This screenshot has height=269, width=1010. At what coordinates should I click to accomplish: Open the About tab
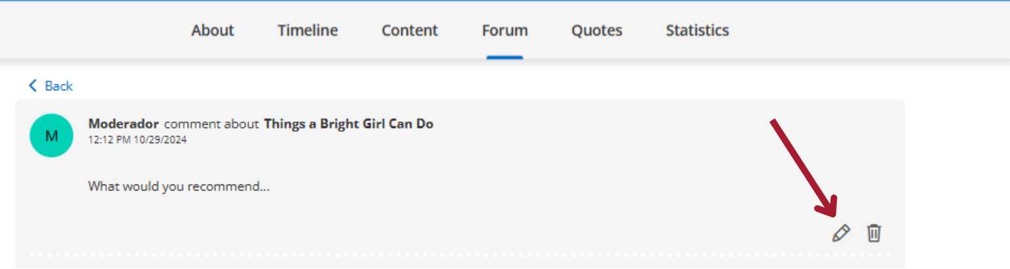(x=212, y=30)
